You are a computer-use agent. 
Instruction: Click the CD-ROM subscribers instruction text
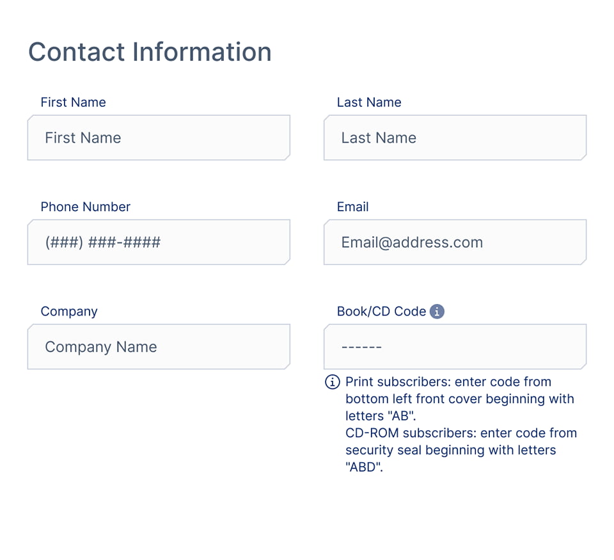pyautogui.click(x=460, y=433)
